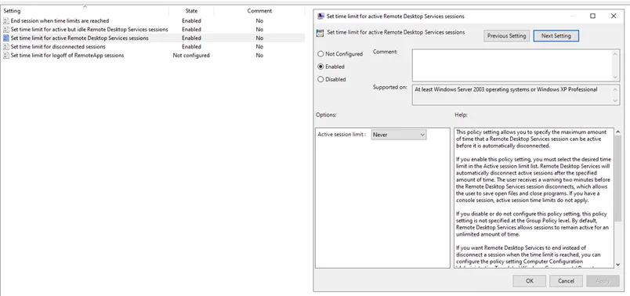The width and height of the screenshot is (630, 296).
Task: Select 'Set time limit for logoff of RemoteApp sessions'
Action: tap(67, 56)
